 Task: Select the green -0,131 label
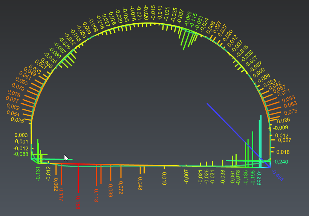click(x=38, y=174)
